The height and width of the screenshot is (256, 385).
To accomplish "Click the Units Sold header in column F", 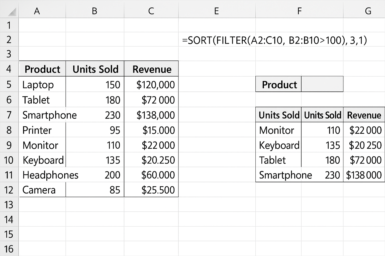I will coord(322,115).
